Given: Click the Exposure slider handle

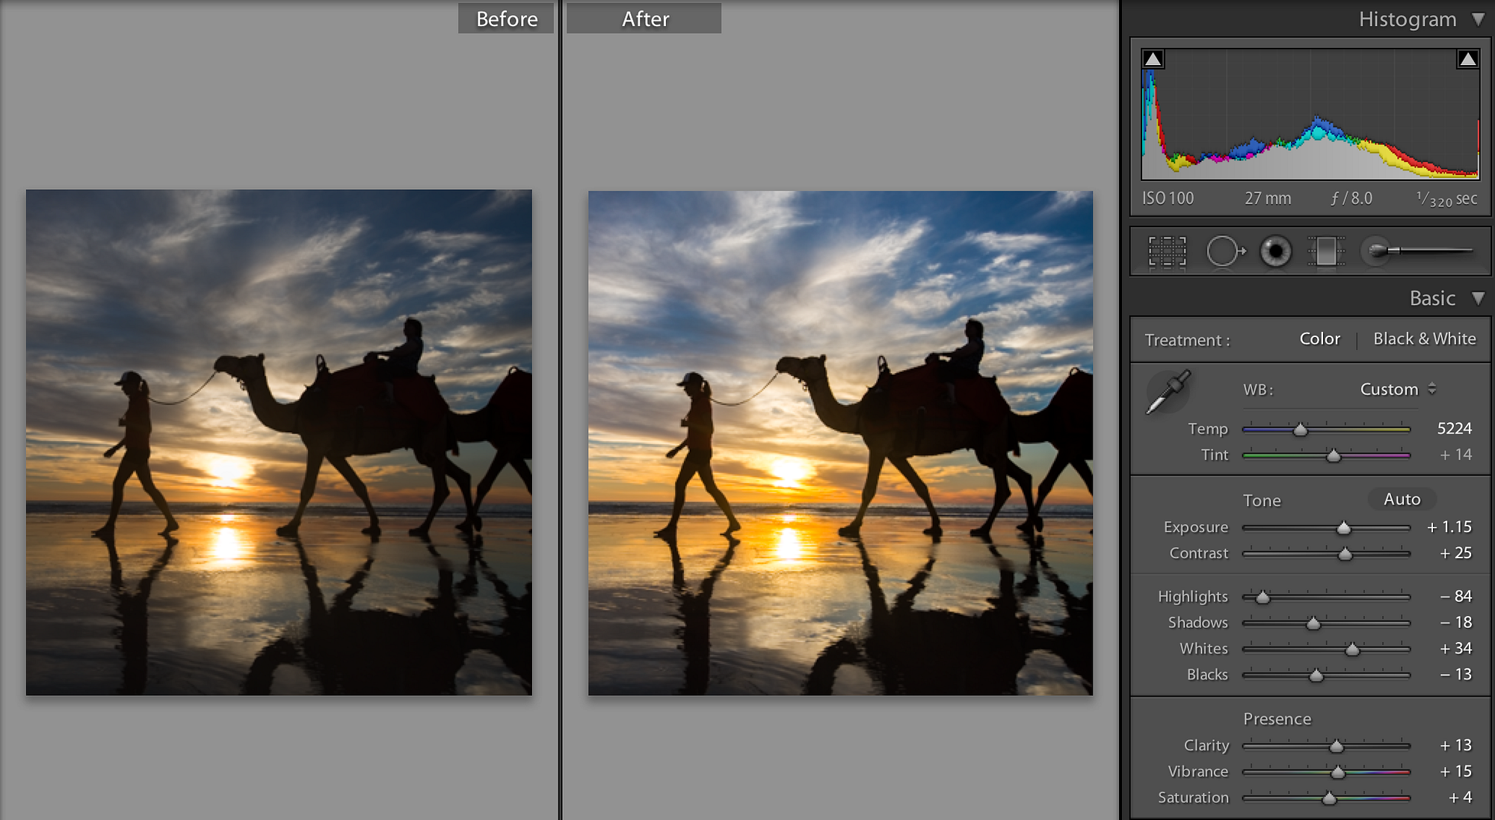Looking at the screenshot, I should 1344,528.
